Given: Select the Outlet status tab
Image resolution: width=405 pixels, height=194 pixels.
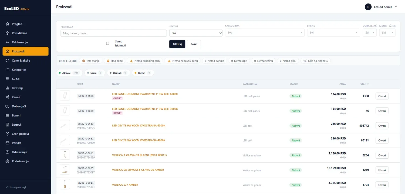Looking at the screenshot, I should [x=143, y=73].
